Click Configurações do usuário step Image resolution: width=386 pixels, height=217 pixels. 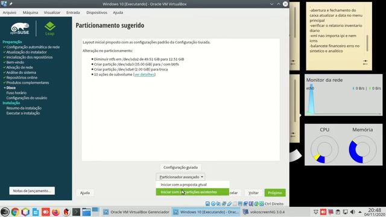(27, 98)
